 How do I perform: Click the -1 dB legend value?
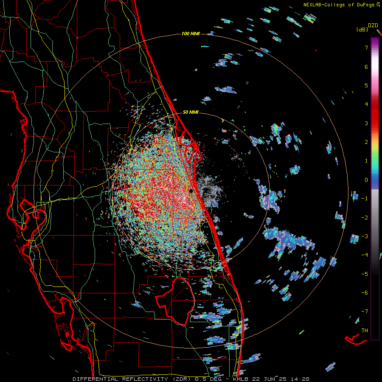[365, 199]
